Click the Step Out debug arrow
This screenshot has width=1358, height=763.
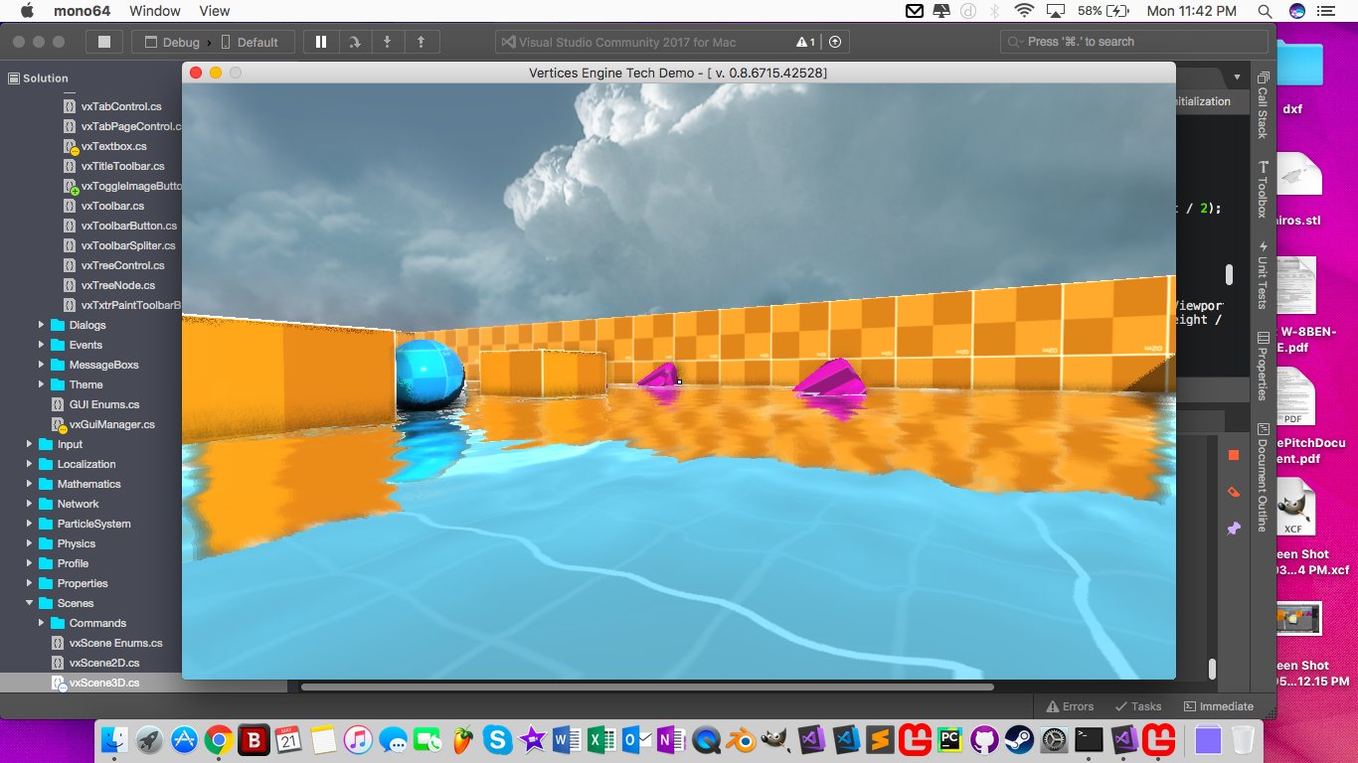coord(421,42)
